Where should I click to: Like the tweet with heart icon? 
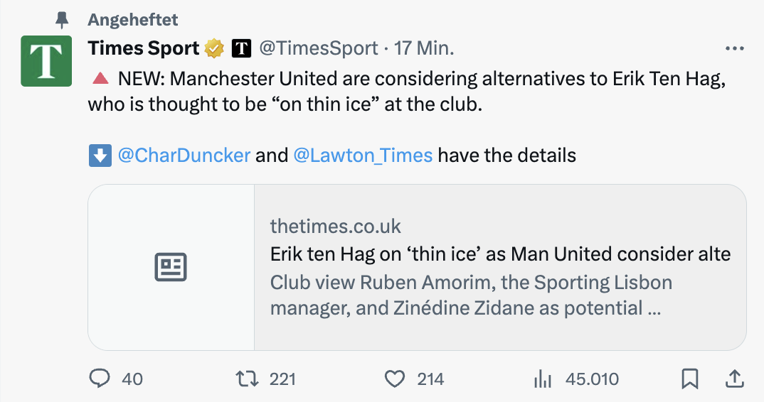(x=394, y=379)
